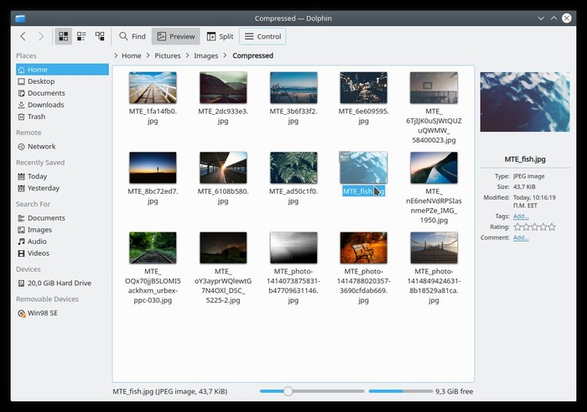This screenshot has height=412, width=587.
Task: Click the MTE_fish.jpg file name label
Action: (x=363, y=191)
